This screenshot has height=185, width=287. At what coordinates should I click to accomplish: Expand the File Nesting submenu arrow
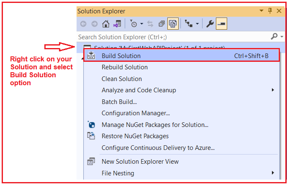[273, 173]
